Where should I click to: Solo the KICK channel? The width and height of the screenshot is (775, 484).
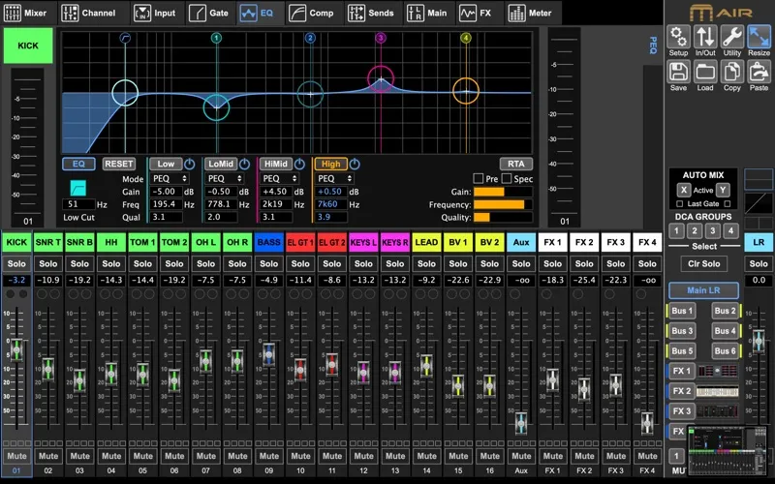point(16,263)
